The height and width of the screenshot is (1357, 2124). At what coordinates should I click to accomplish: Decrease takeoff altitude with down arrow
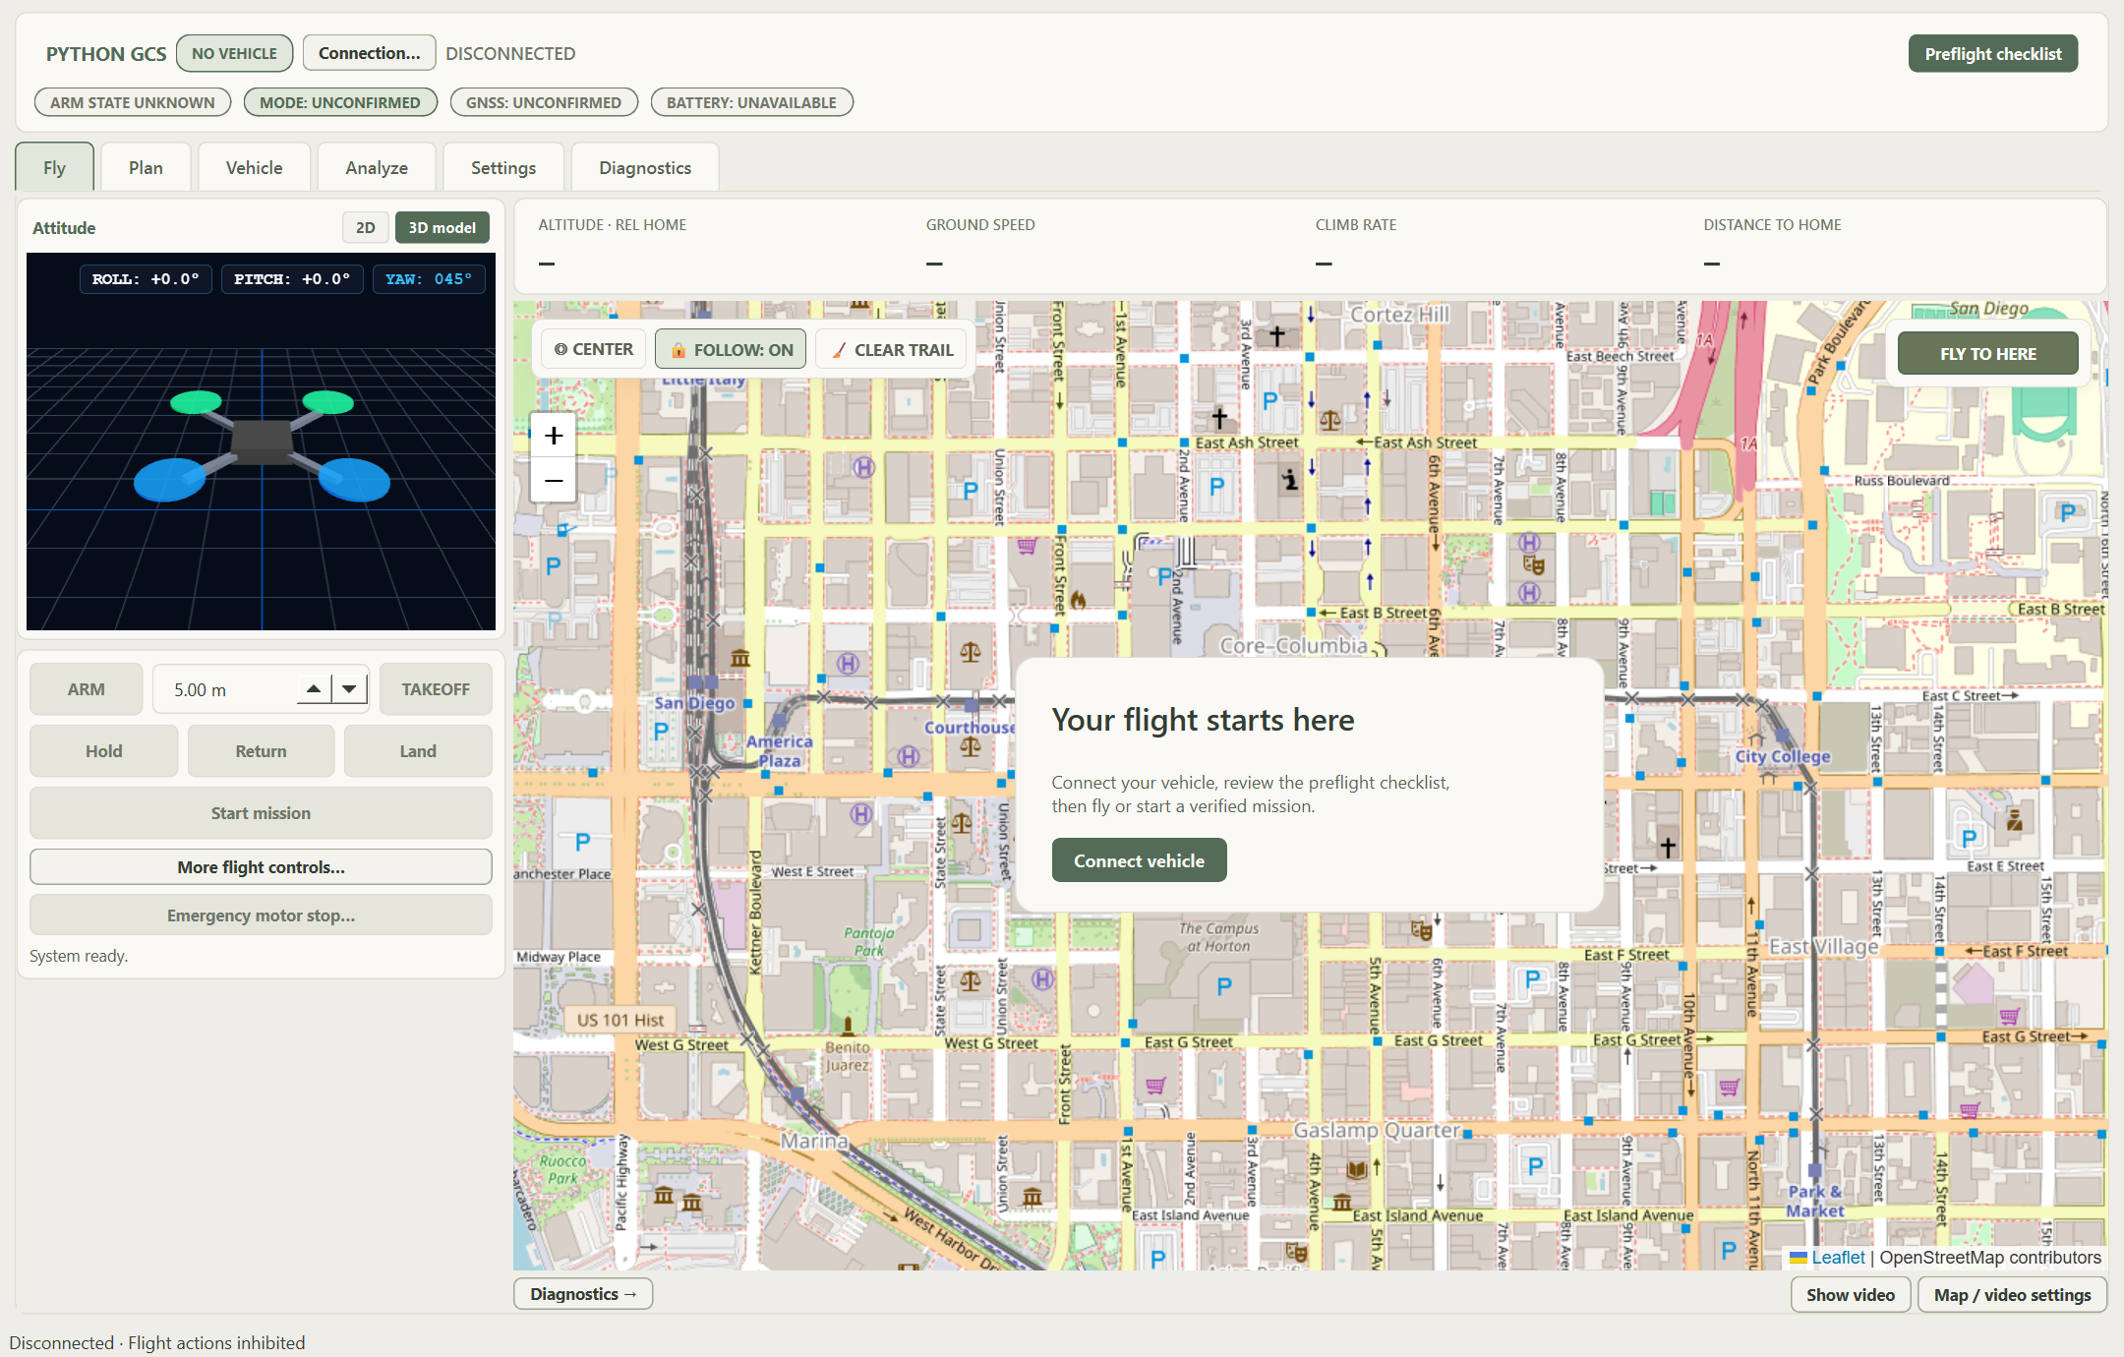click(x=349, y=689)
